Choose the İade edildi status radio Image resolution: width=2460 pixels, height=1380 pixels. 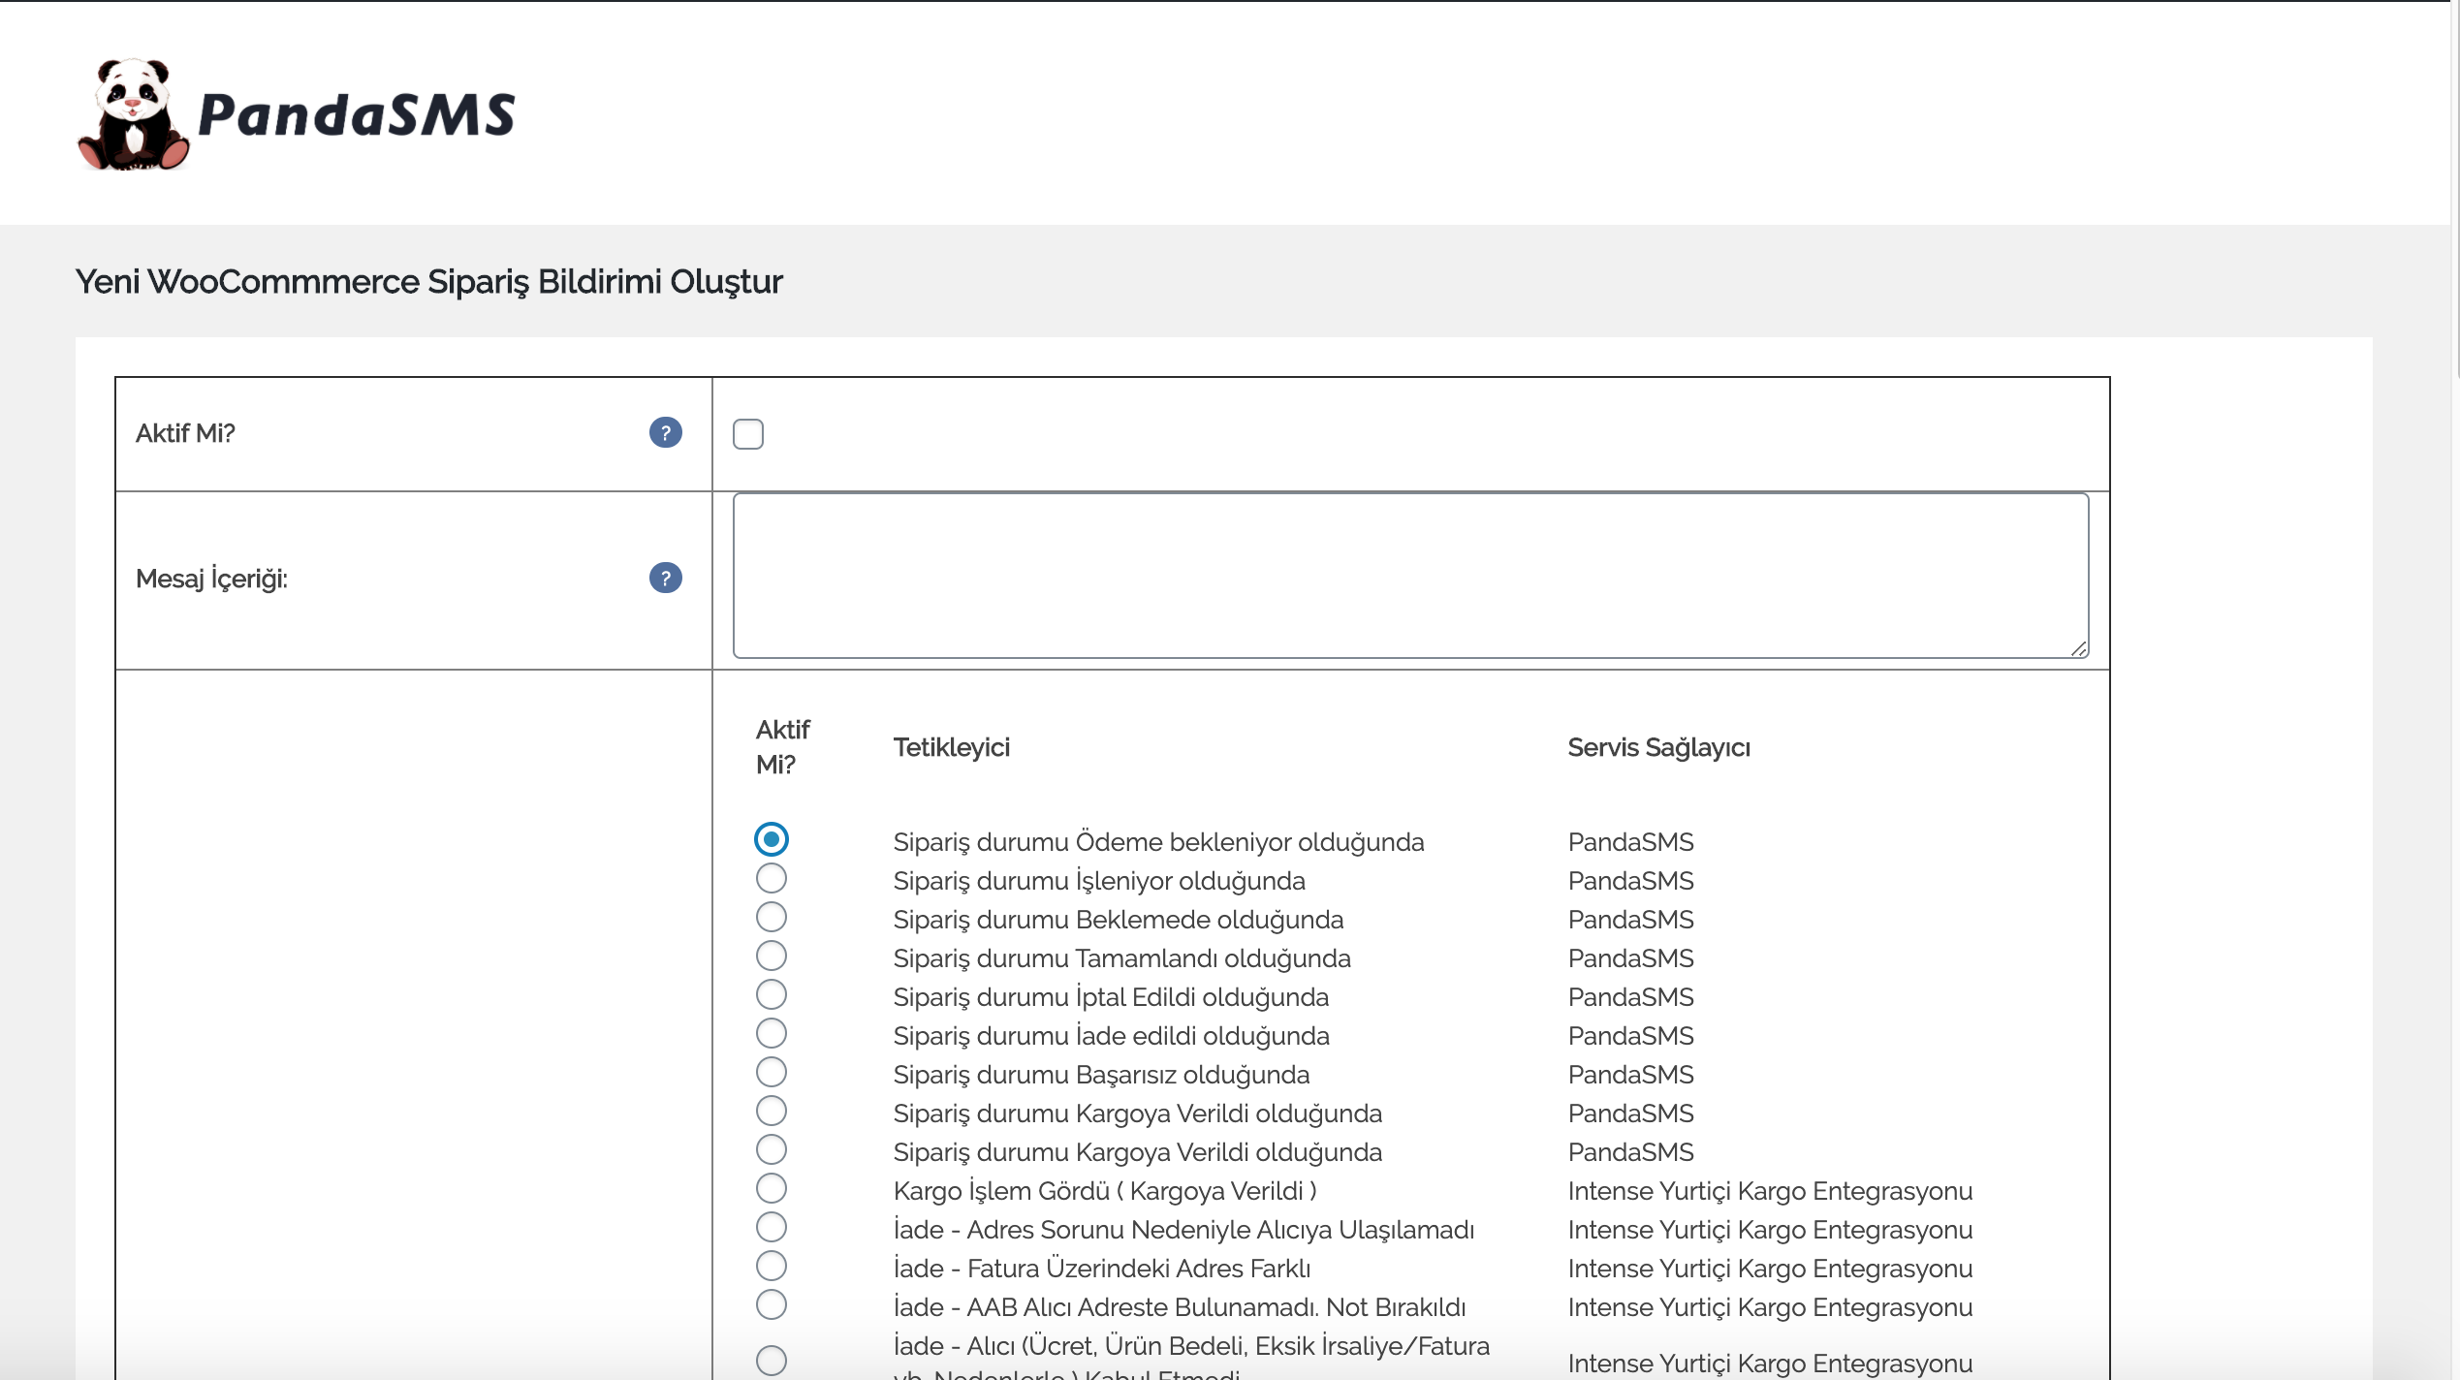[x=772, y=1033]
